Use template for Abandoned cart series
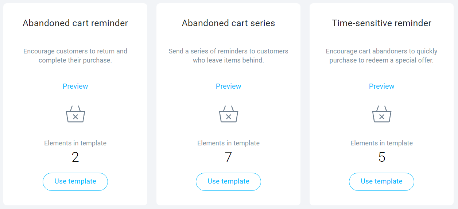This screenshot has height=209, width=458. tap(229, 182)
